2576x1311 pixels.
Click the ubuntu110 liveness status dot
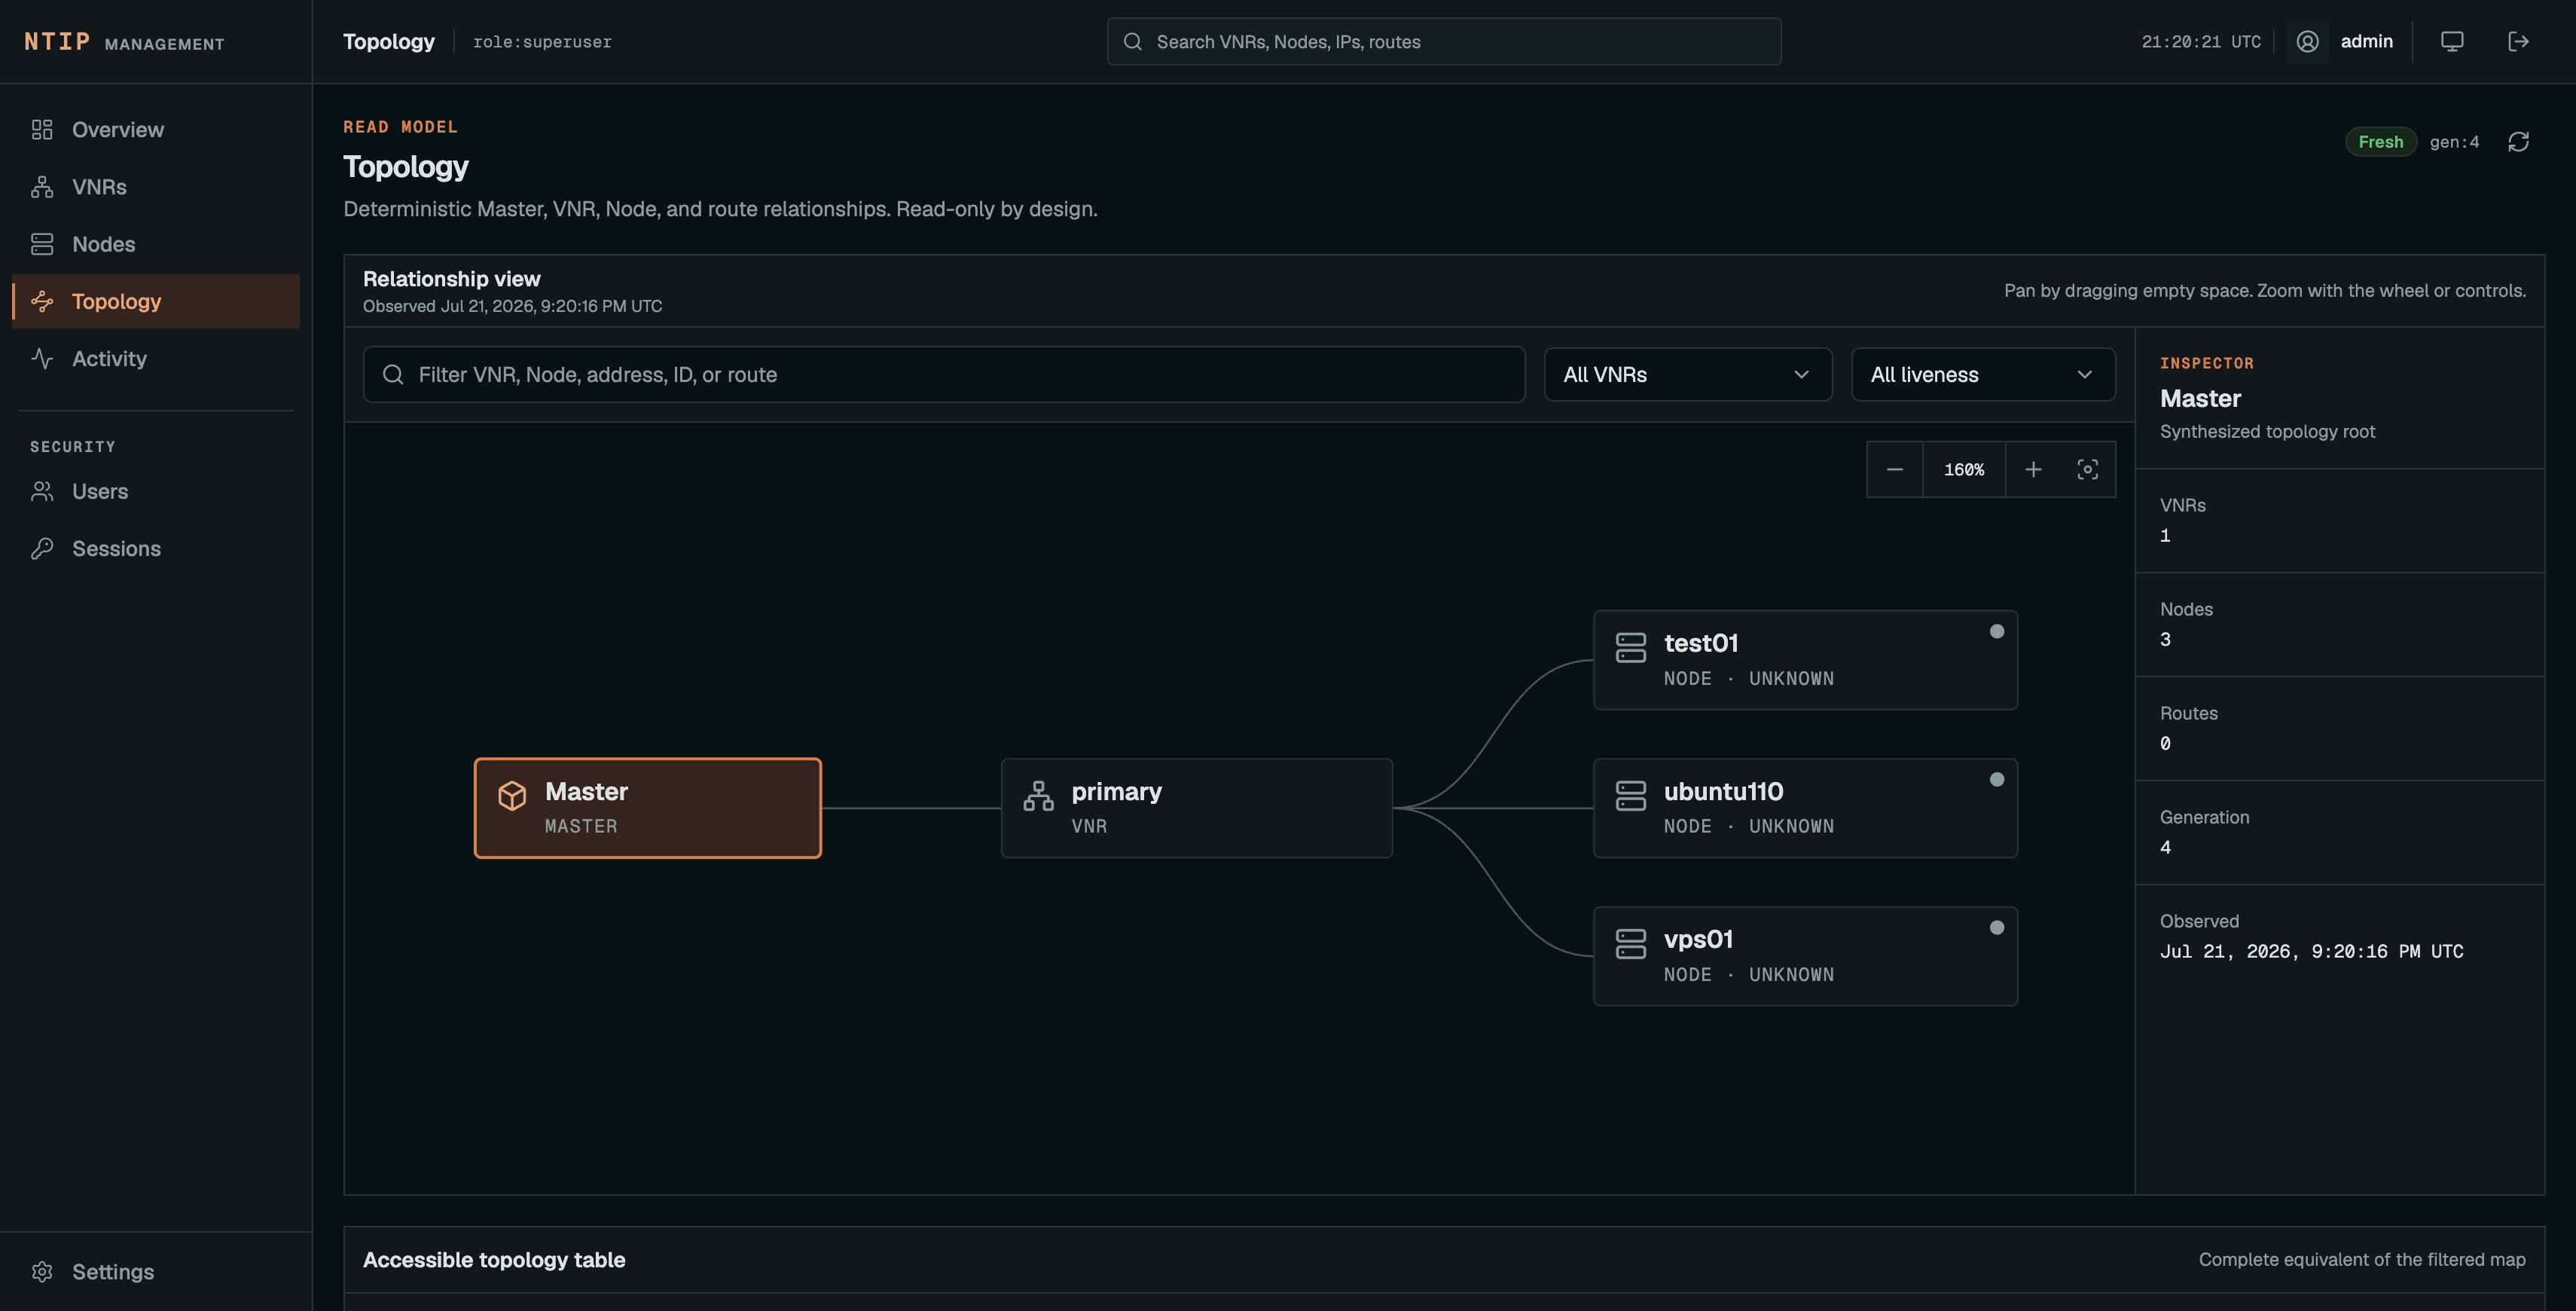pos(1997,779)
